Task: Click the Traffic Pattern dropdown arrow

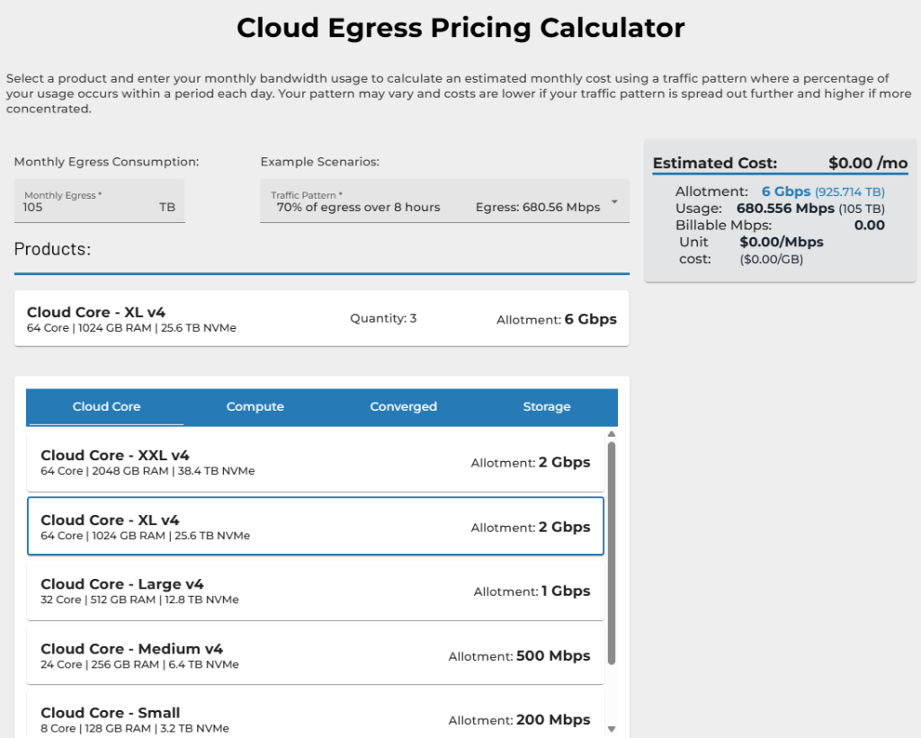Action: [x=614, y=201]
